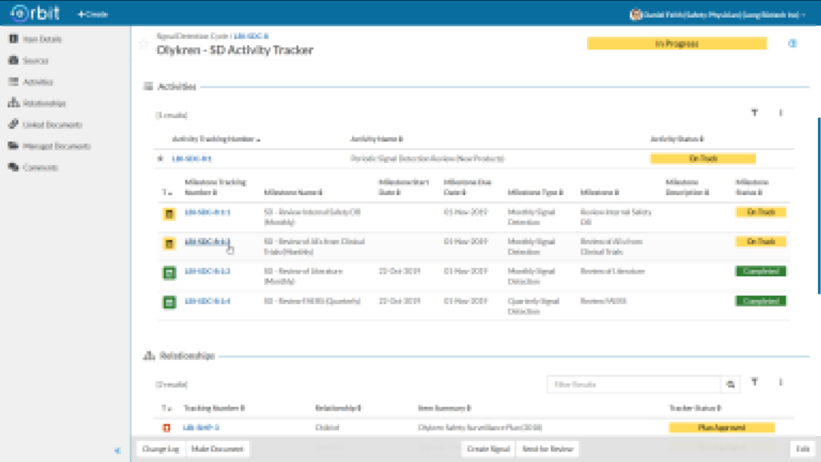Sort by Activity Tracking Number column
Screen dimensions: 821x462
click(x=216, y=139)
